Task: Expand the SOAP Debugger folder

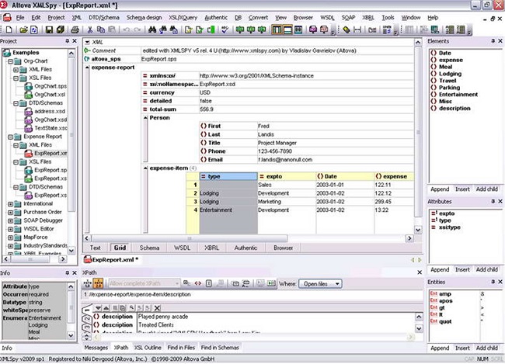Action: (10, 220)
